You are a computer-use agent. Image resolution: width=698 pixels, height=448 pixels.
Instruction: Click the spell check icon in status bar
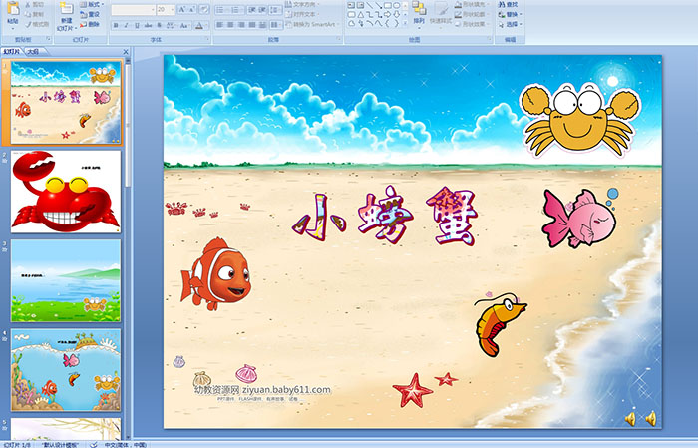[93, 445]
